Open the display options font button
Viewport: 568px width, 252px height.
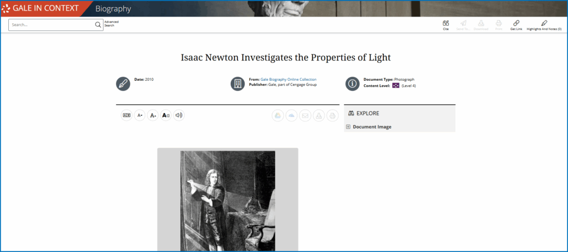[165, 115]
